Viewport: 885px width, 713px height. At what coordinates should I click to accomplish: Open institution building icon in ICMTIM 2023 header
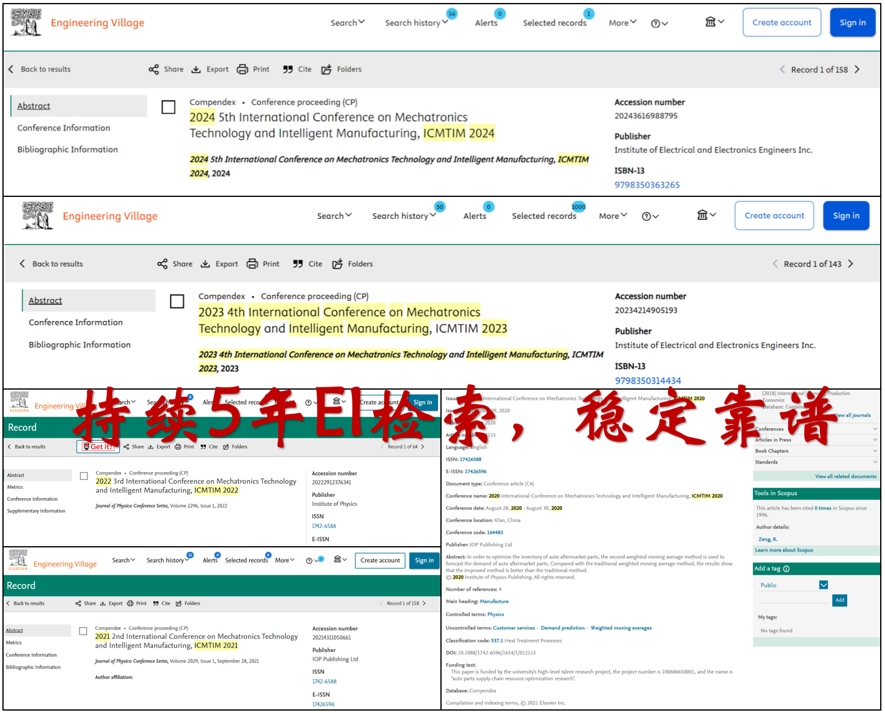[x=706, y=215]
